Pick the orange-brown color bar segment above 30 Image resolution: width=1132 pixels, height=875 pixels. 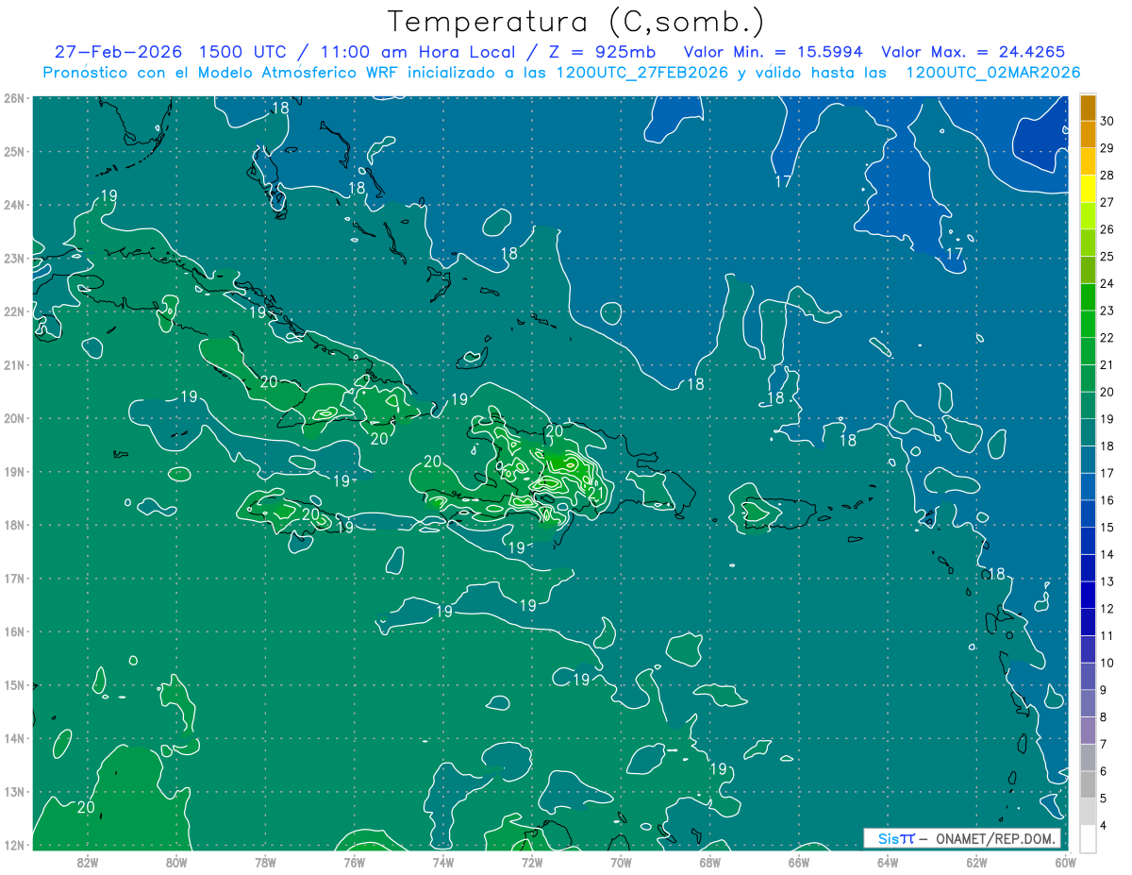[1088, 108]
